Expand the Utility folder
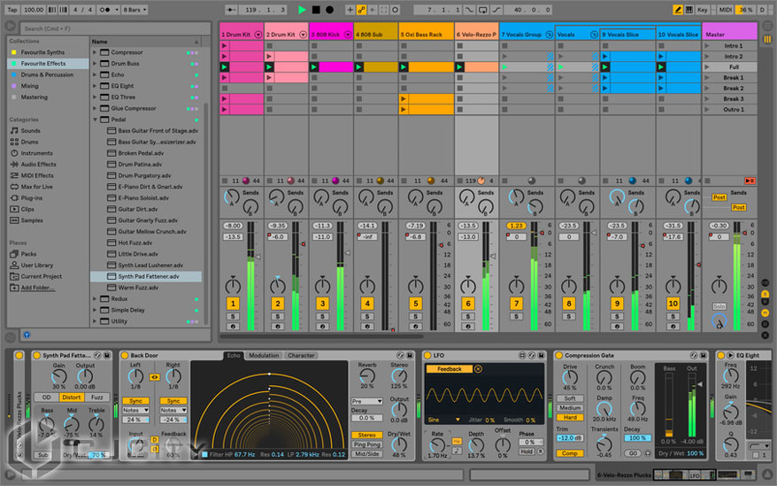The height and width of the screenshot is (486, 777). click(x=95, y=321)
